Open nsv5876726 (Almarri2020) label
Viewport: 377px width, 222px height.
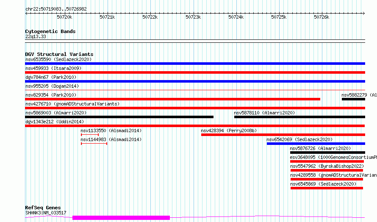click(320, 148)
